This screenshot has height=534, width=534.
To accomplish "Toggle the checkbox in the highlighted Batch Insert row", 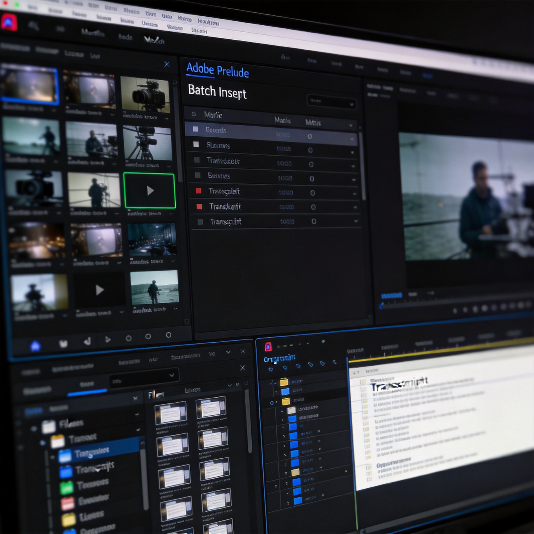I will point(195,129).
